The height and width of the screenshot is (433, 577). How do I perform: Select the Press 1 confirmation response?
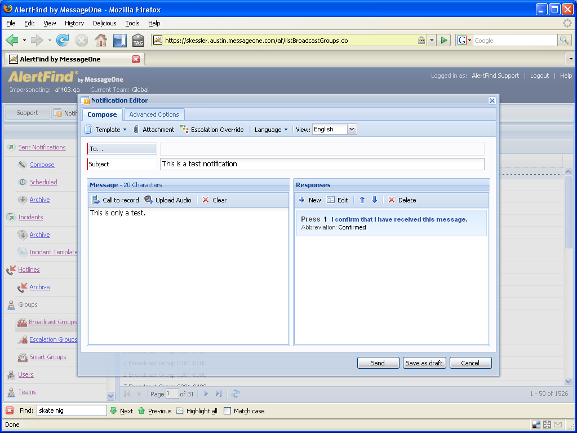point(392,223)
